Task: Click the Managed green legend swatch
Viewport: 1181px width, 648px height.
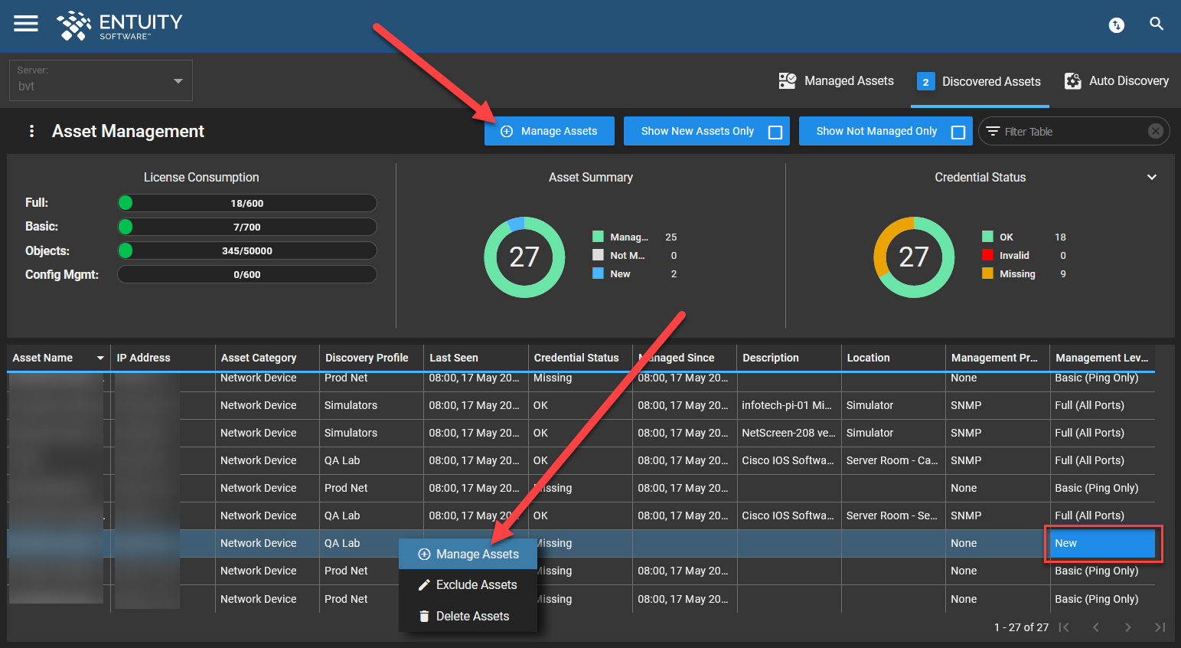Action: 598,237
